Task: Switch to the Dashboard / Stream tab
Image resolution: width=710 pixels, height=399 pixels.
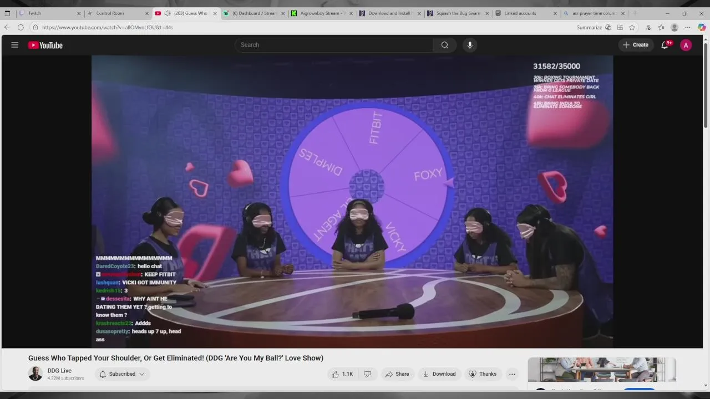Action: tap(253, 13)
